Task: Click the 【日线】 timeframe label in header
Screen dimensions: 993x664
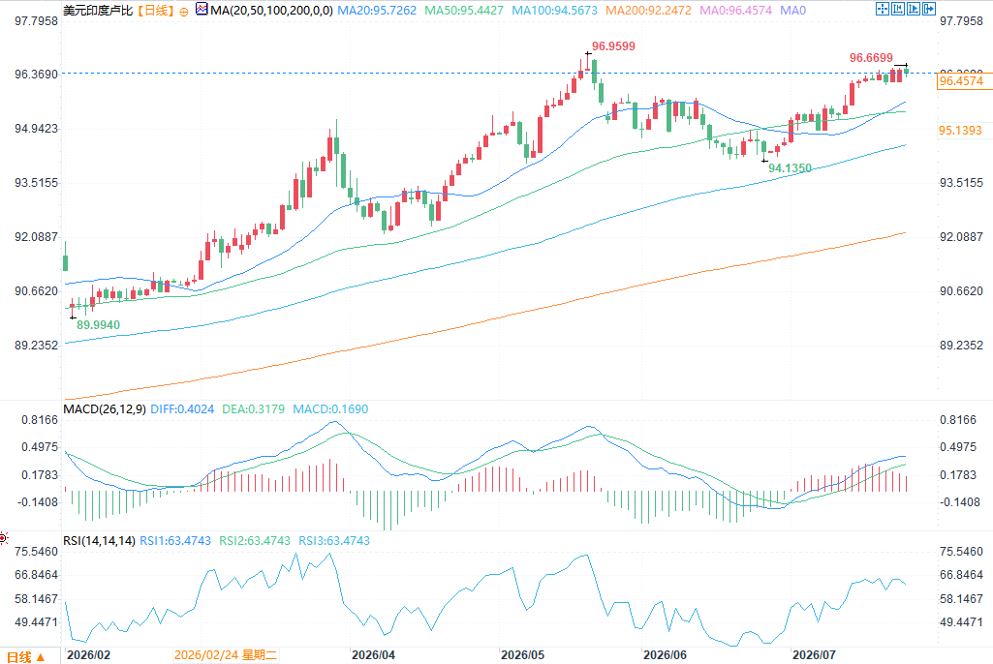Action: pos(156,10)
